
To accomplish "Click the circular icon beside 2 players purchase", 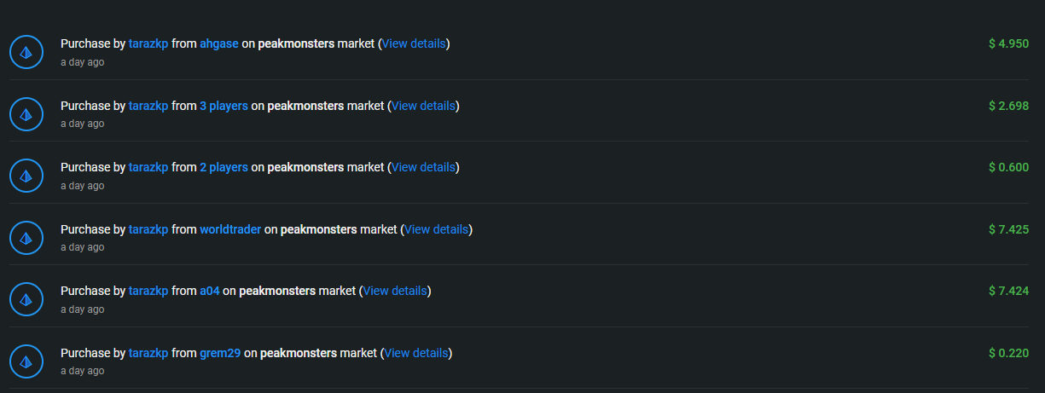I will point(26,176).
